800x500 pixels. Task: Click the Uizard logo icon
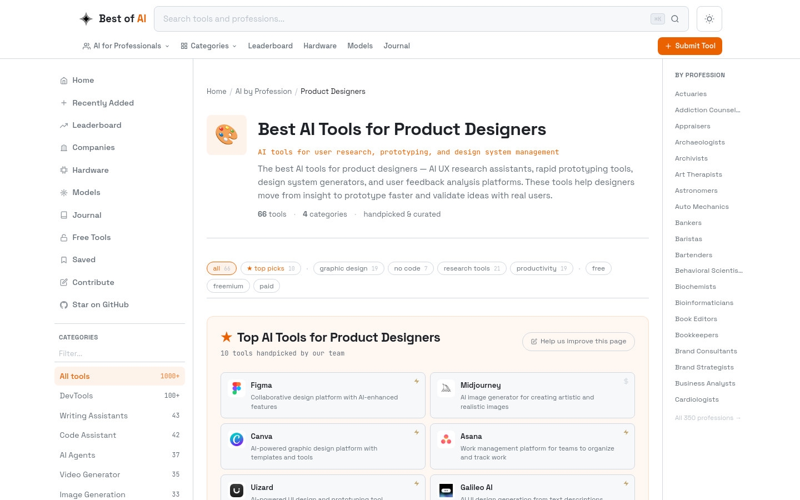237,491
